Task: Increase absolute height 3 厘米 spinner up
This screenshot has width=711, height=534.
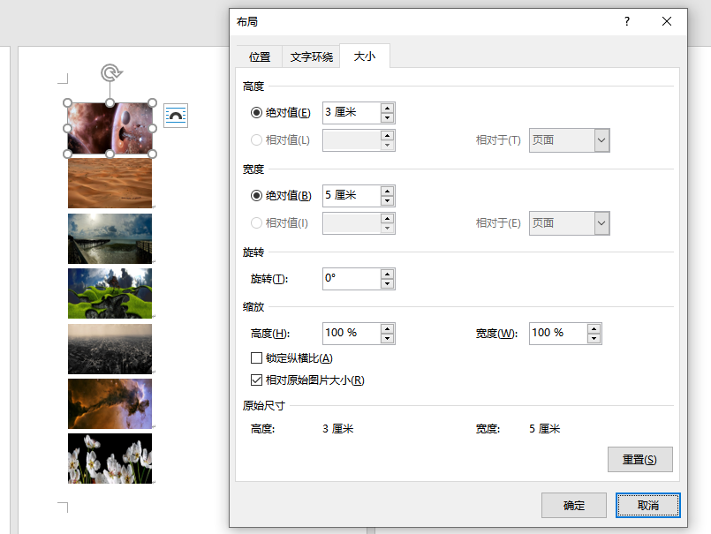Action: (x=387, y=108)
